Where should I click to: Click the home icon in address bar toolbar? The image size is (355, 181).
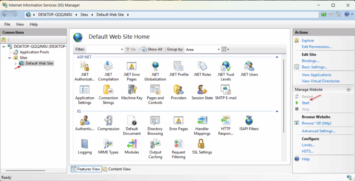tap(338, 15)
